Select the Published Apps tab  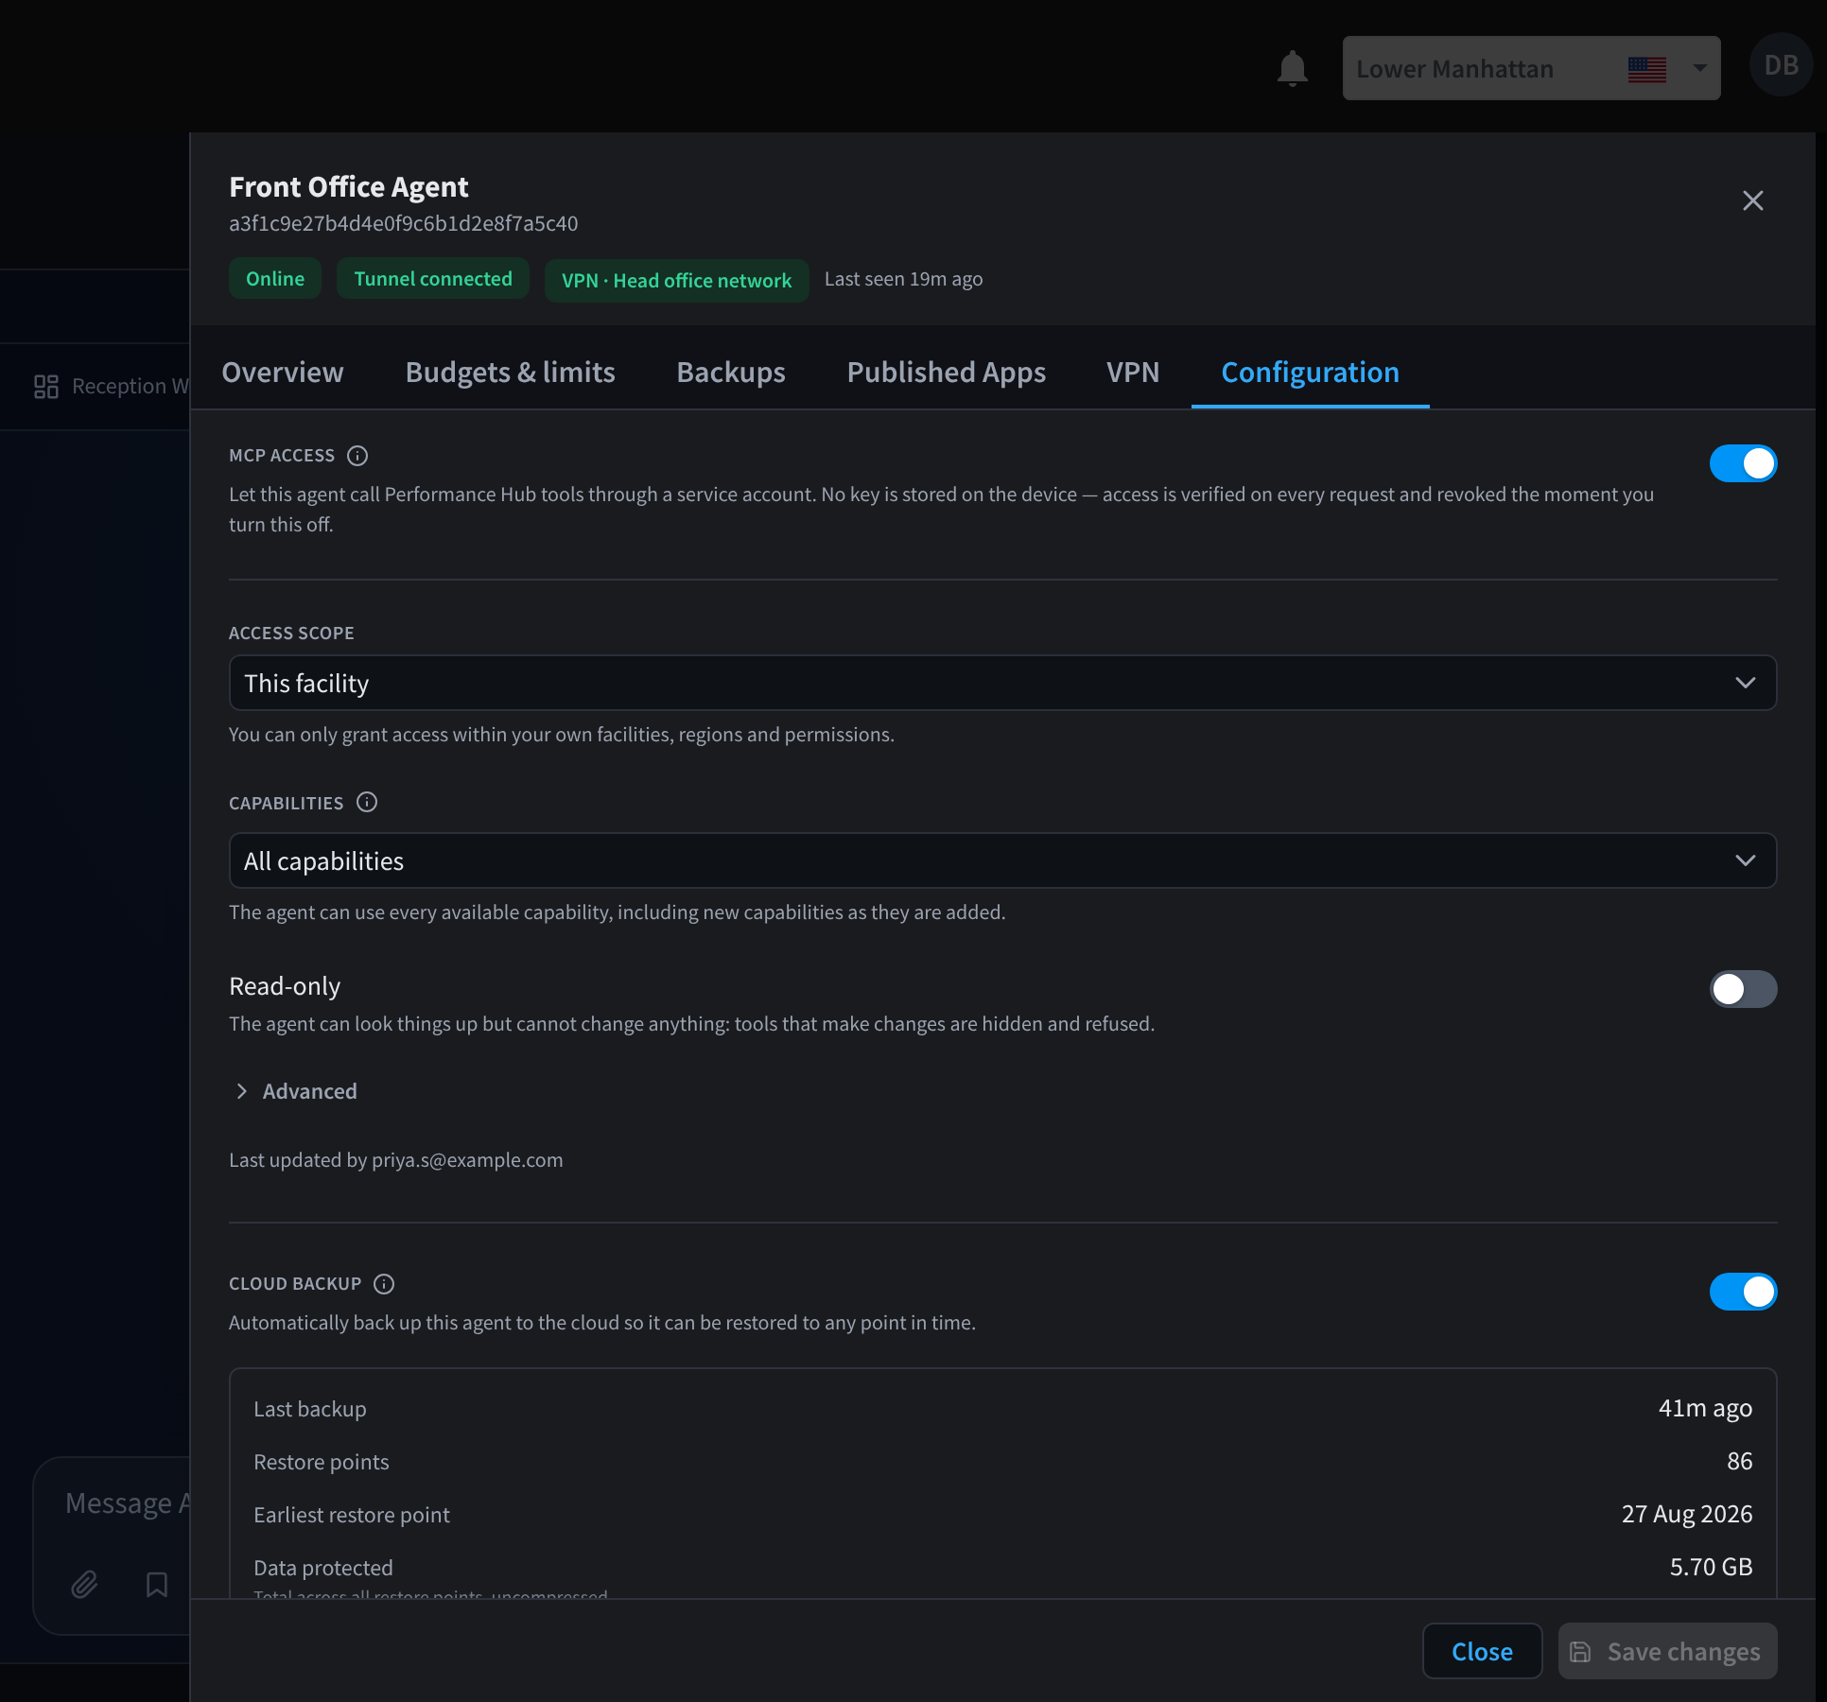[947, 373]
